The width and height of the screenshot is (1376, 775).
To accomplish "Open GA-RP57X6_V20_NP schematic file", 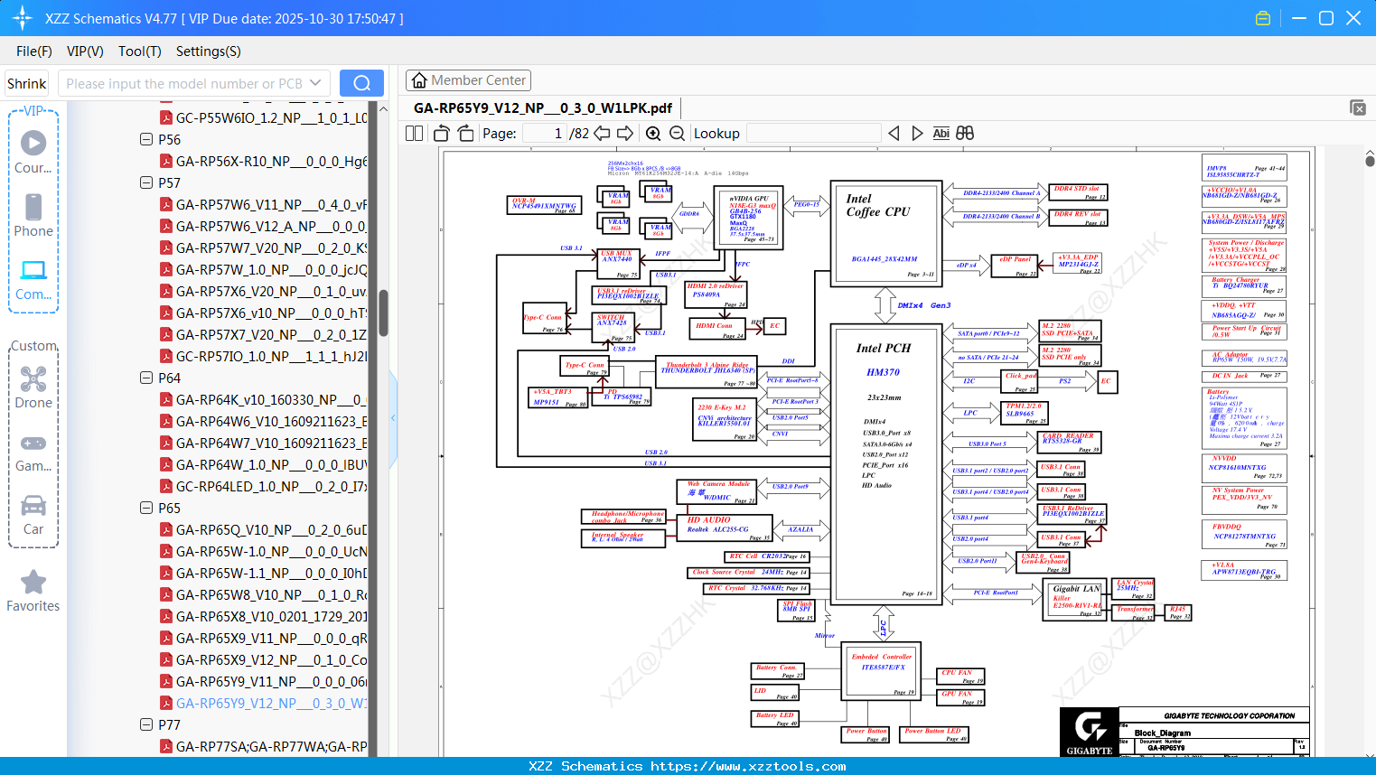I will [x=271, y=291].
